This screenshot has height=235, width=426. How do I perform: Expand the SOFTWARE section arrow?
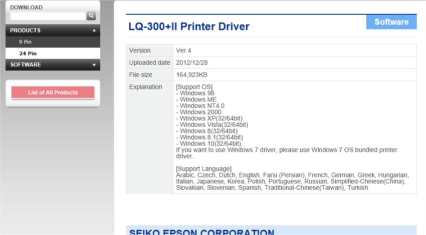click(x=94, y=65)
